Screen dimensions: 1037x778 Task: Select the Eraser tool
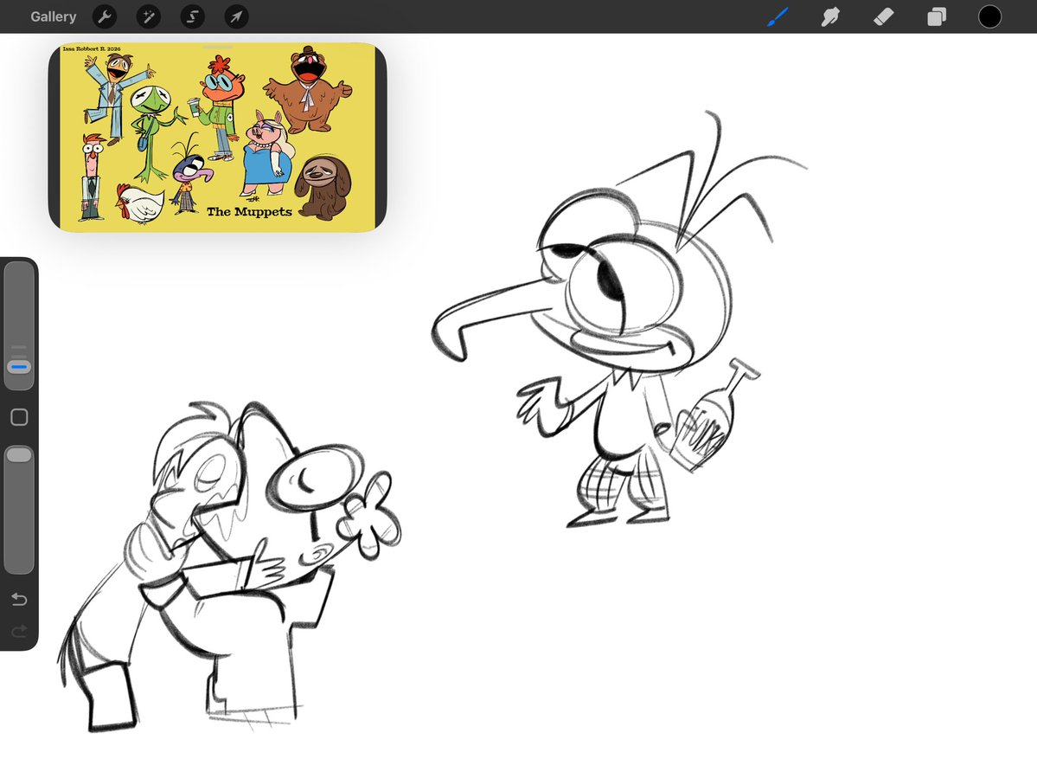click(884, 16)
